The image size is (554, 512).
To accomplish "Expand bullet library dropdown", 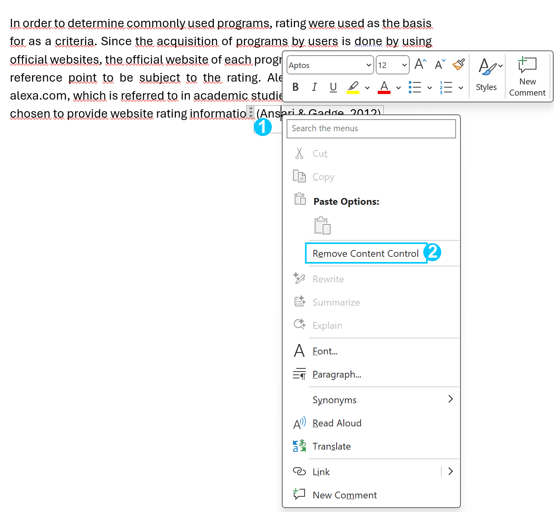I will point(430,88).
